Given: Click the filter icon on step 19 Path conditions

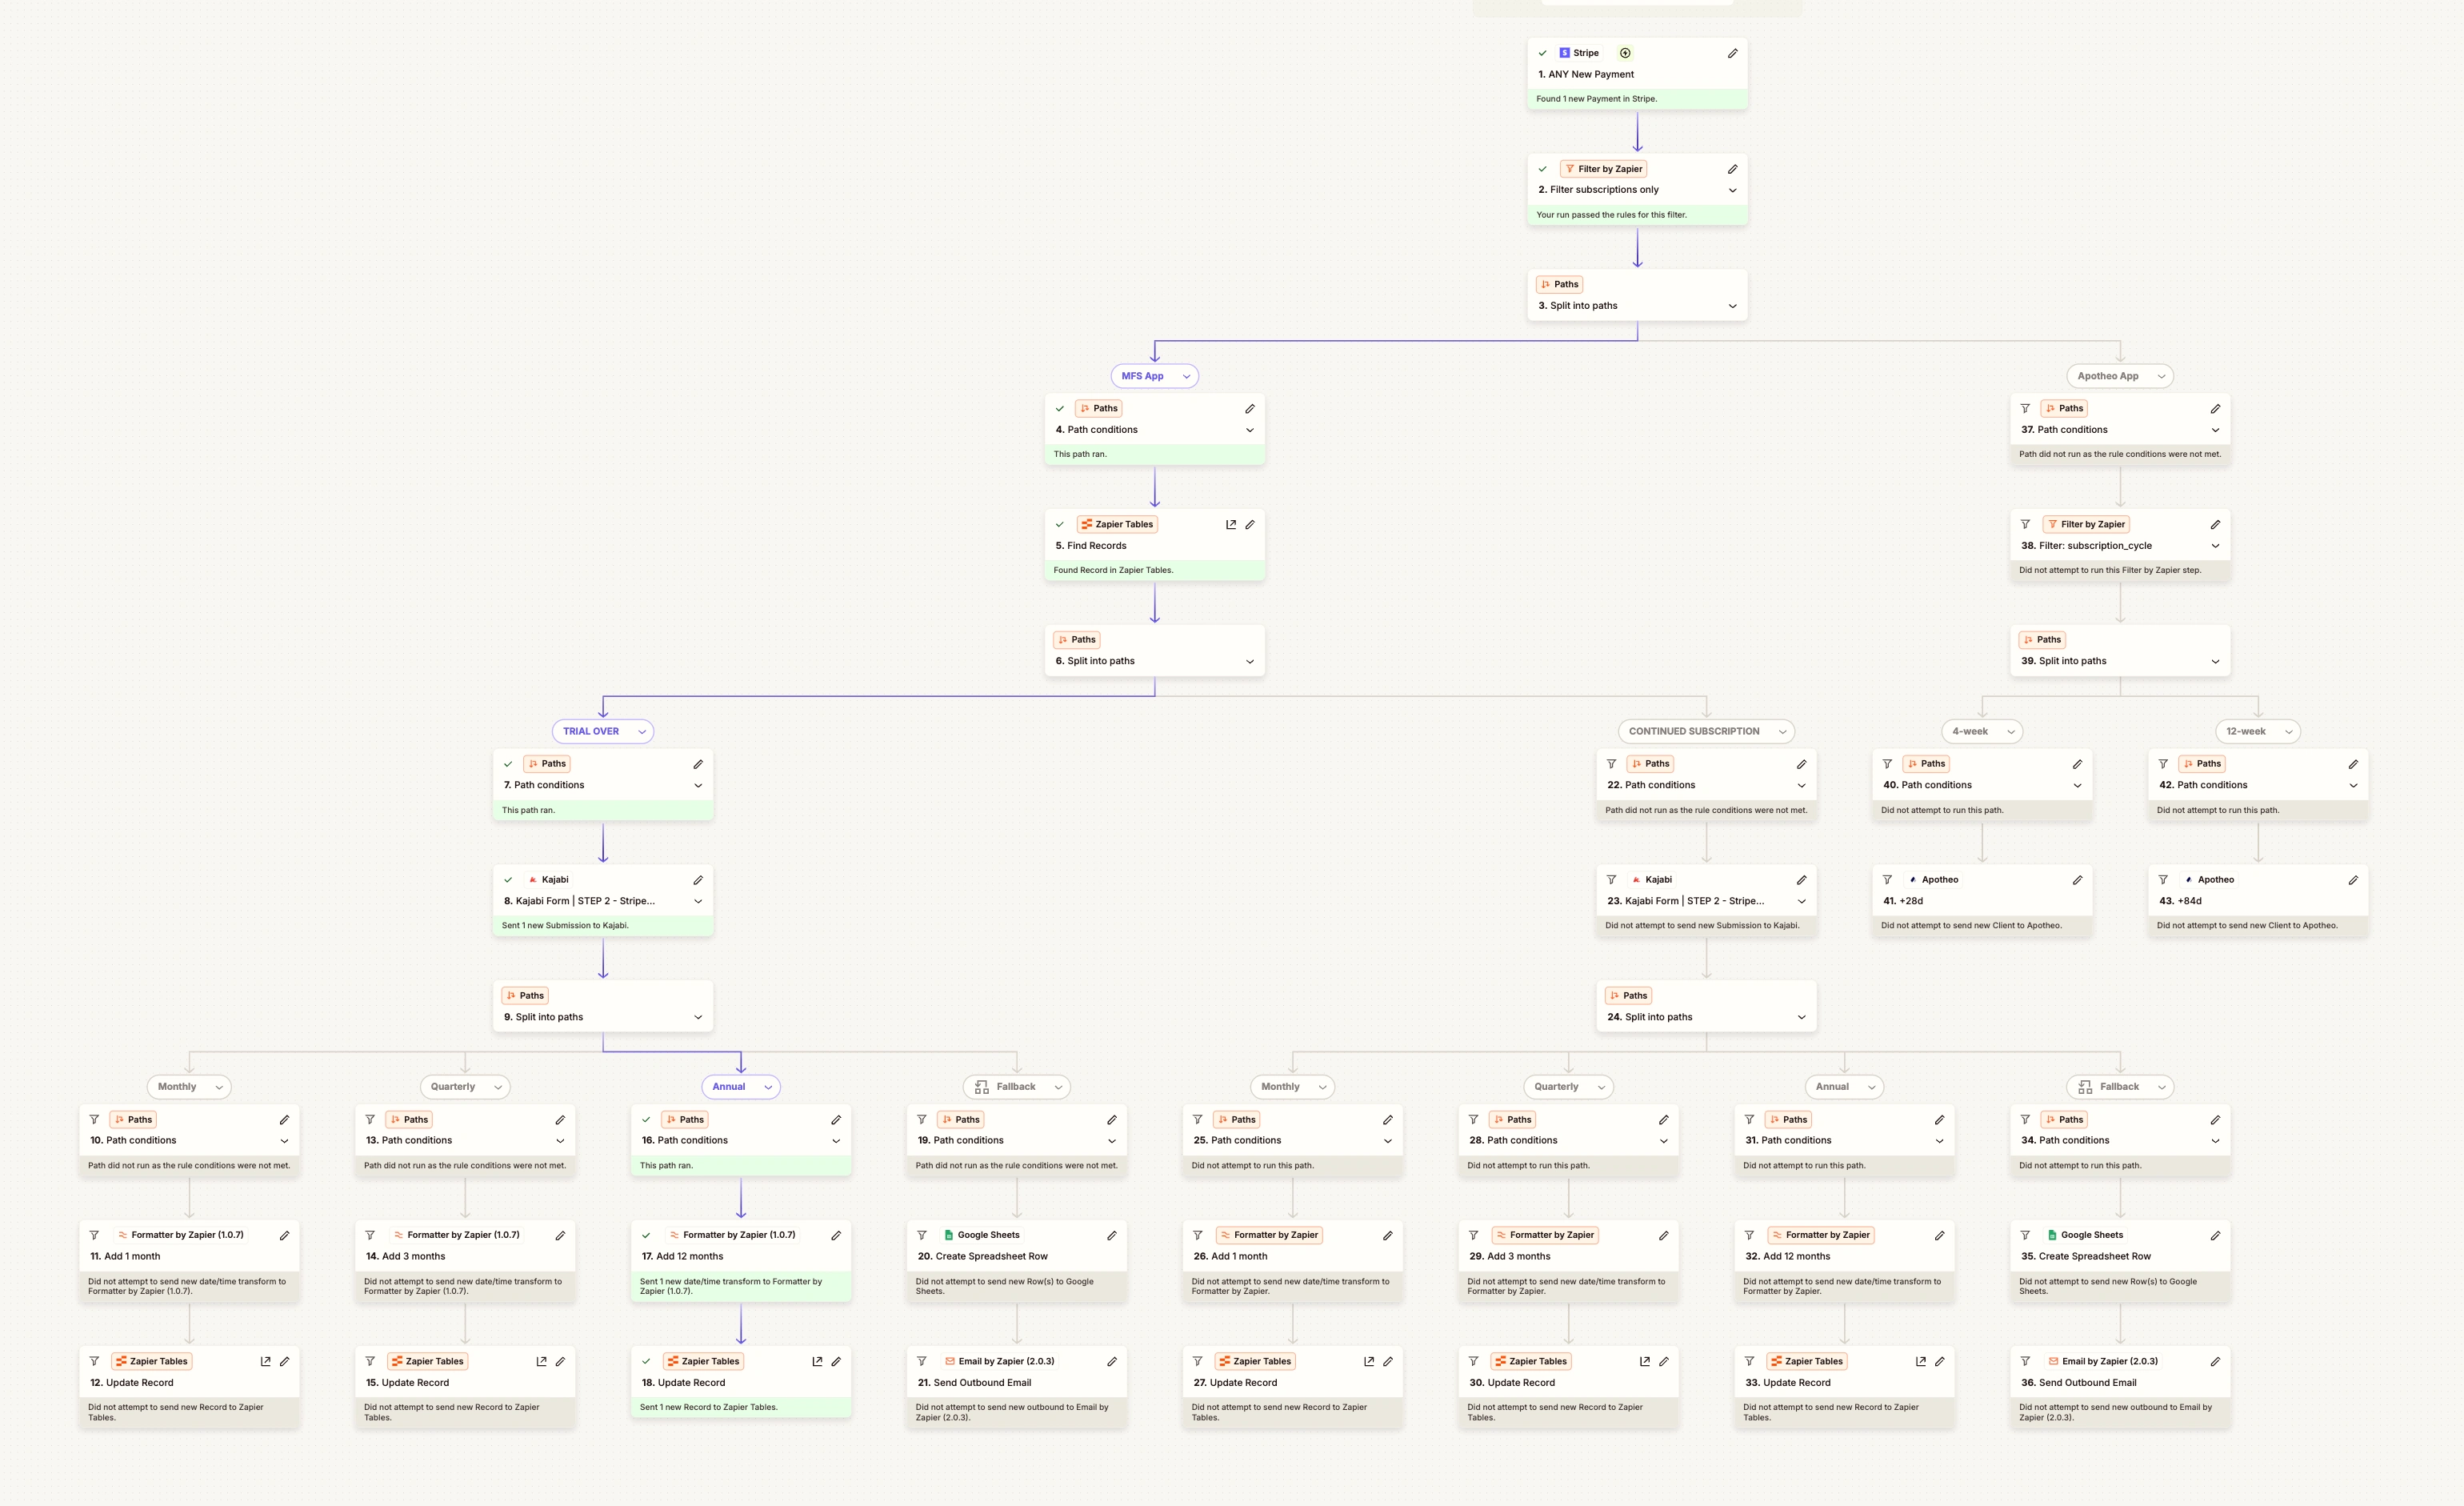Looking at the screenshot, I should point(921,1119).
